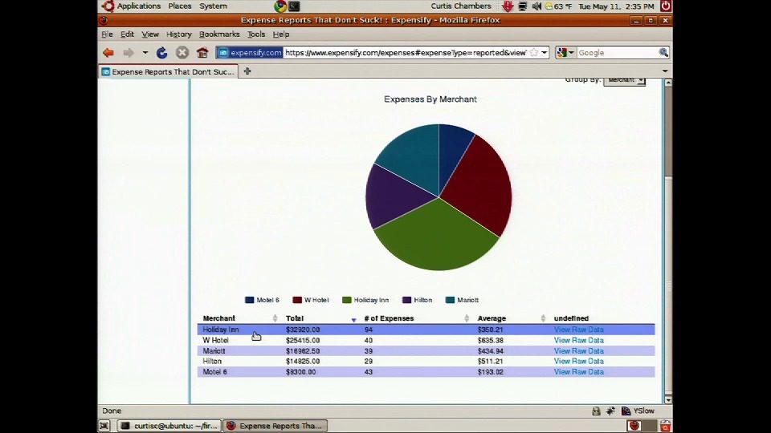Click the Firefox forward arrow button
771x433 pixels.
[x=128, y=53]
